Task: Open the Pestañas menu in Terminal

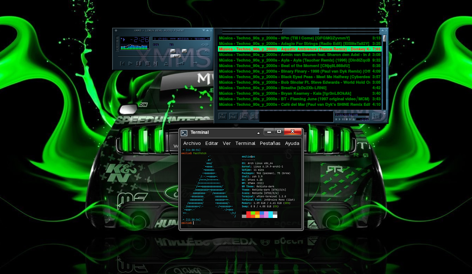Action: [x=270, y=143]
